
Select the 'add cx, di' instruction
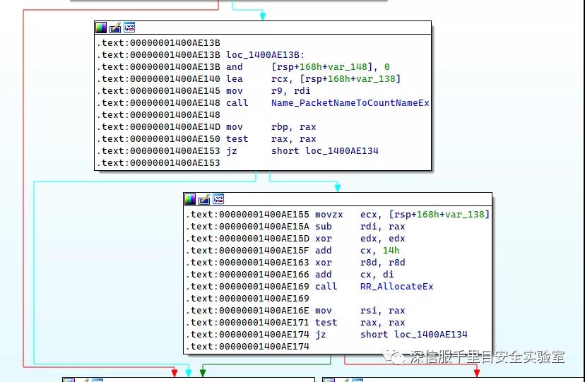[355, 275]
